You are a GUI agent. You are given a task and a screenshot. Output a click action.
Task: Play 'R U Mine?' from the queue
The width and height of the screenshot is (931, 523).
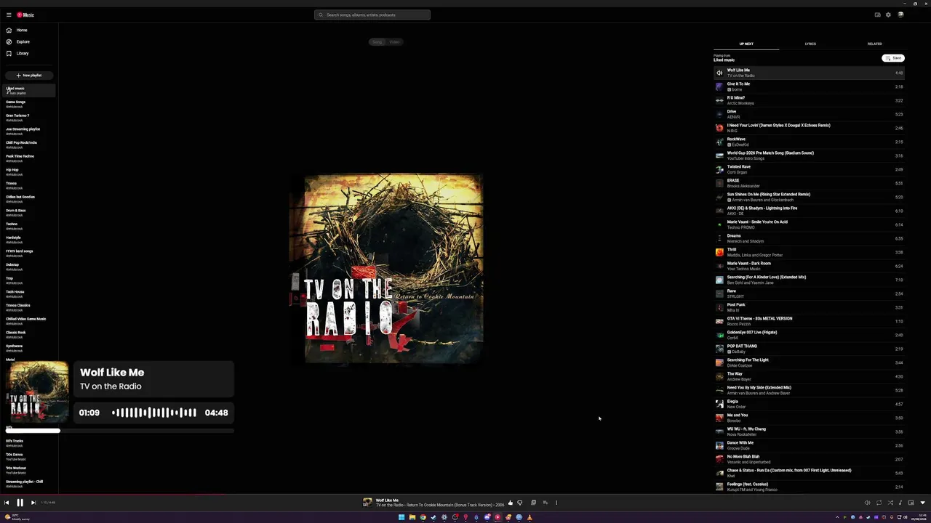(x=810, y=100)
